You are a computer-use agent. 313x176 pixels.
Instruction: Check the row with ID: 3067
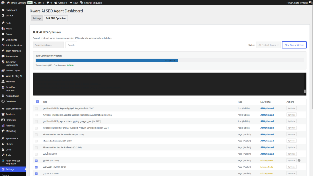coord(36,108)
